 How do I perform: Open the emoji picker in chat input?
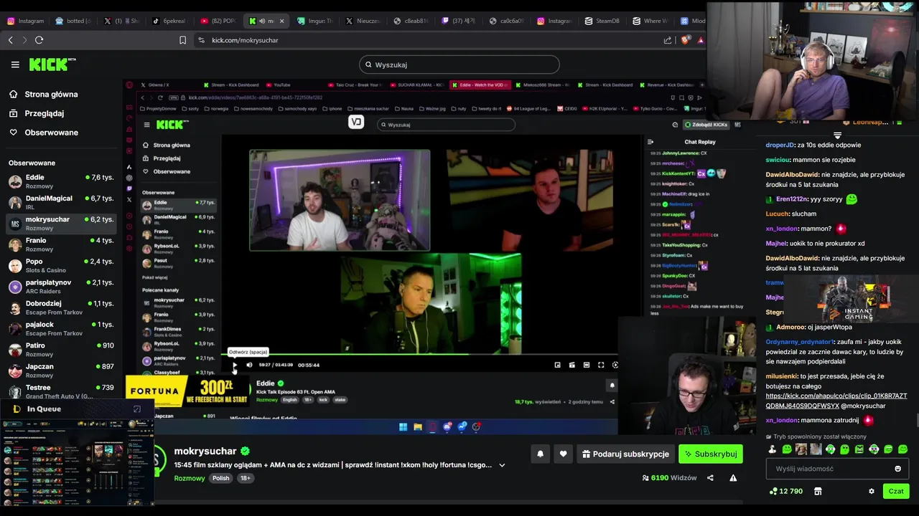click(897, 469)
